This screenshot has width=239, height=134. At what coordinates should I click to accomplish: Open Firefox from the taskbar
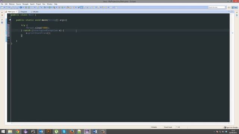72,131
